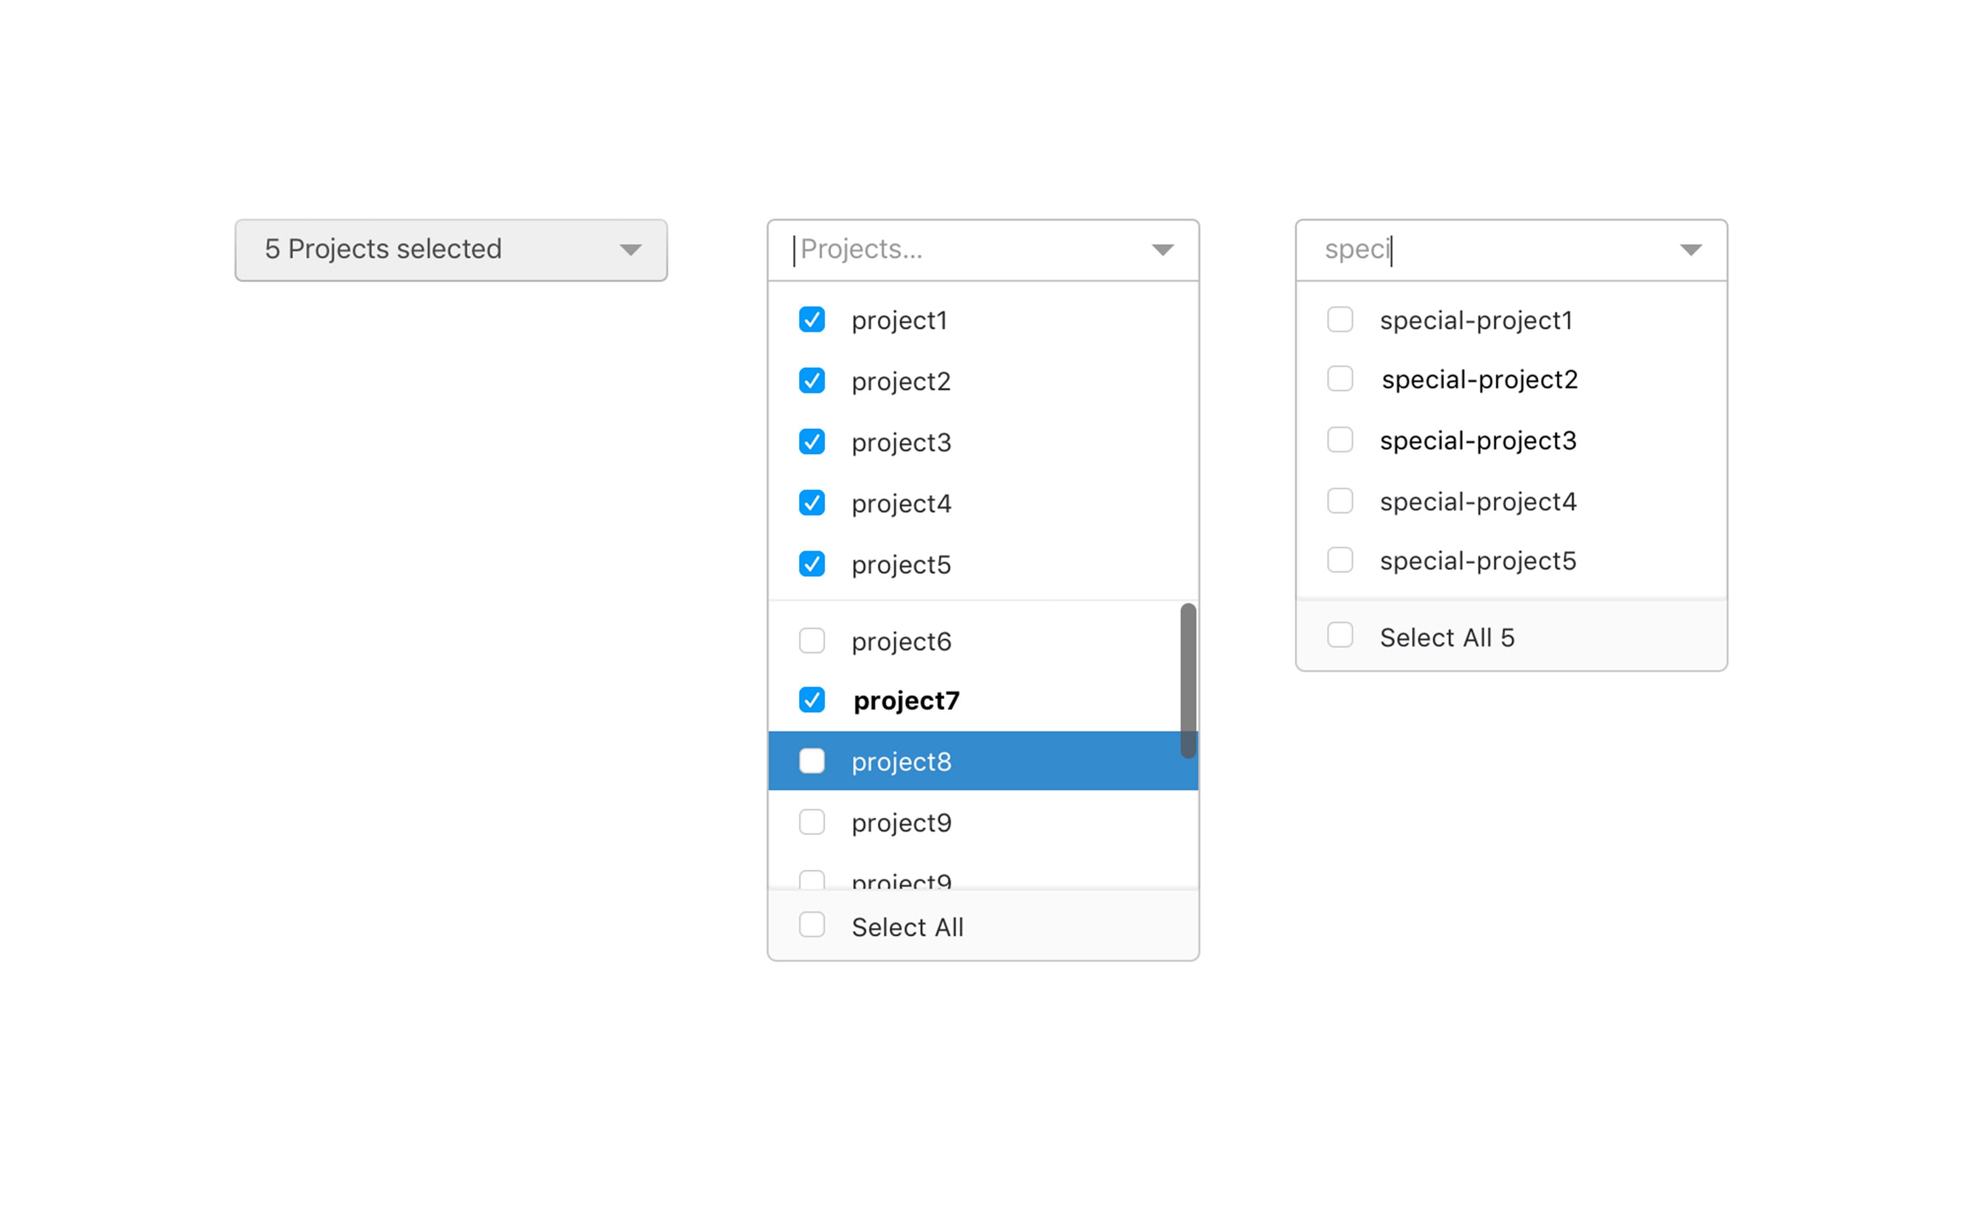The image size is (1971, 1218).
Task: Click the 'special-project5' label
Action: pyautogui.click(x=1478, y=562)
